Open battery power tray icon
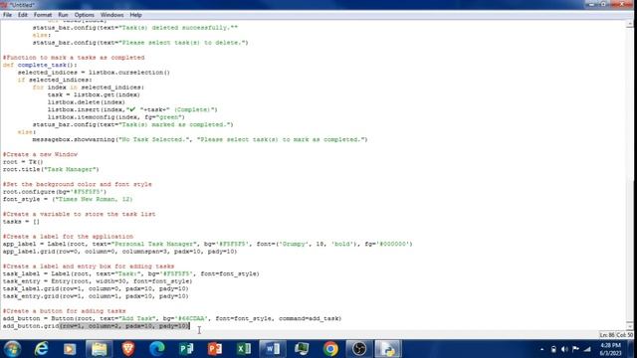637x358 pixels. click(x=553, y=349)
